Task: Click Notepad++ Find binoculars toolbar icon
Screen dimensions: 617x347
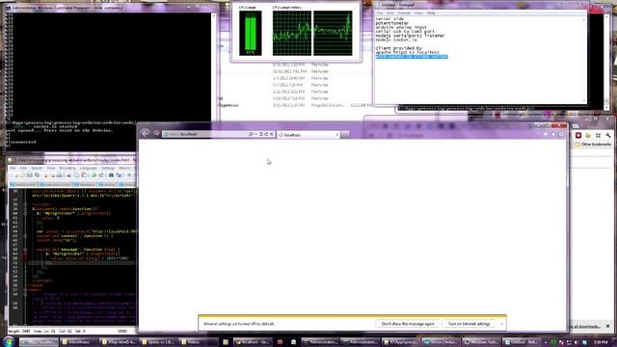Action: (x=111, y=175)
